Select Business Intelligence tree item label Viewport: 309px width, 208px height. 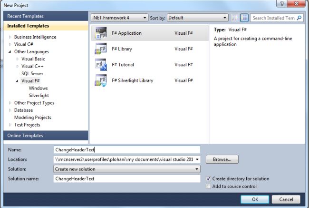[35, 37]
